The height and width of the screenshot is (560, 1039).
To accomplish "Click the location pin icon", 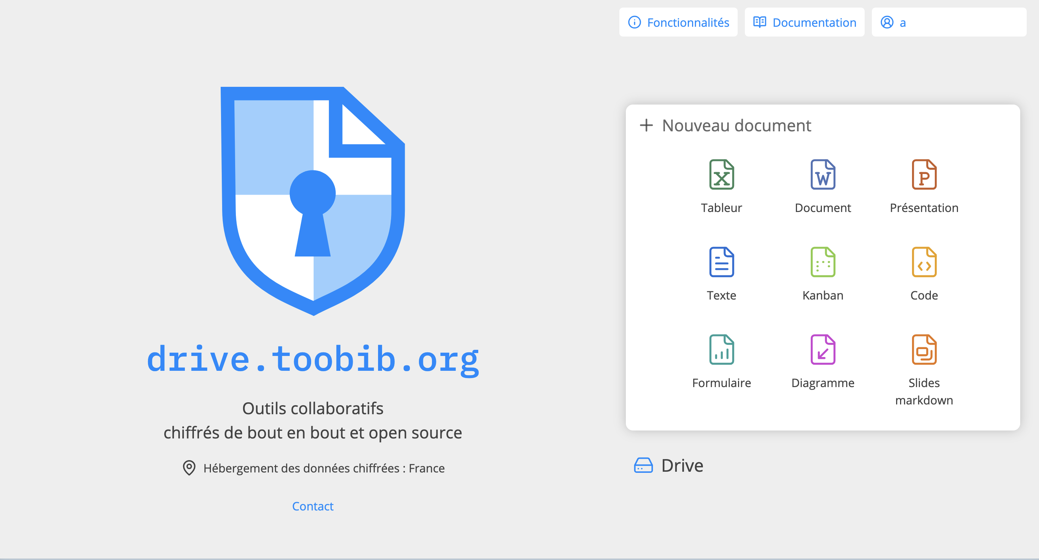I will tap(189, 468).
